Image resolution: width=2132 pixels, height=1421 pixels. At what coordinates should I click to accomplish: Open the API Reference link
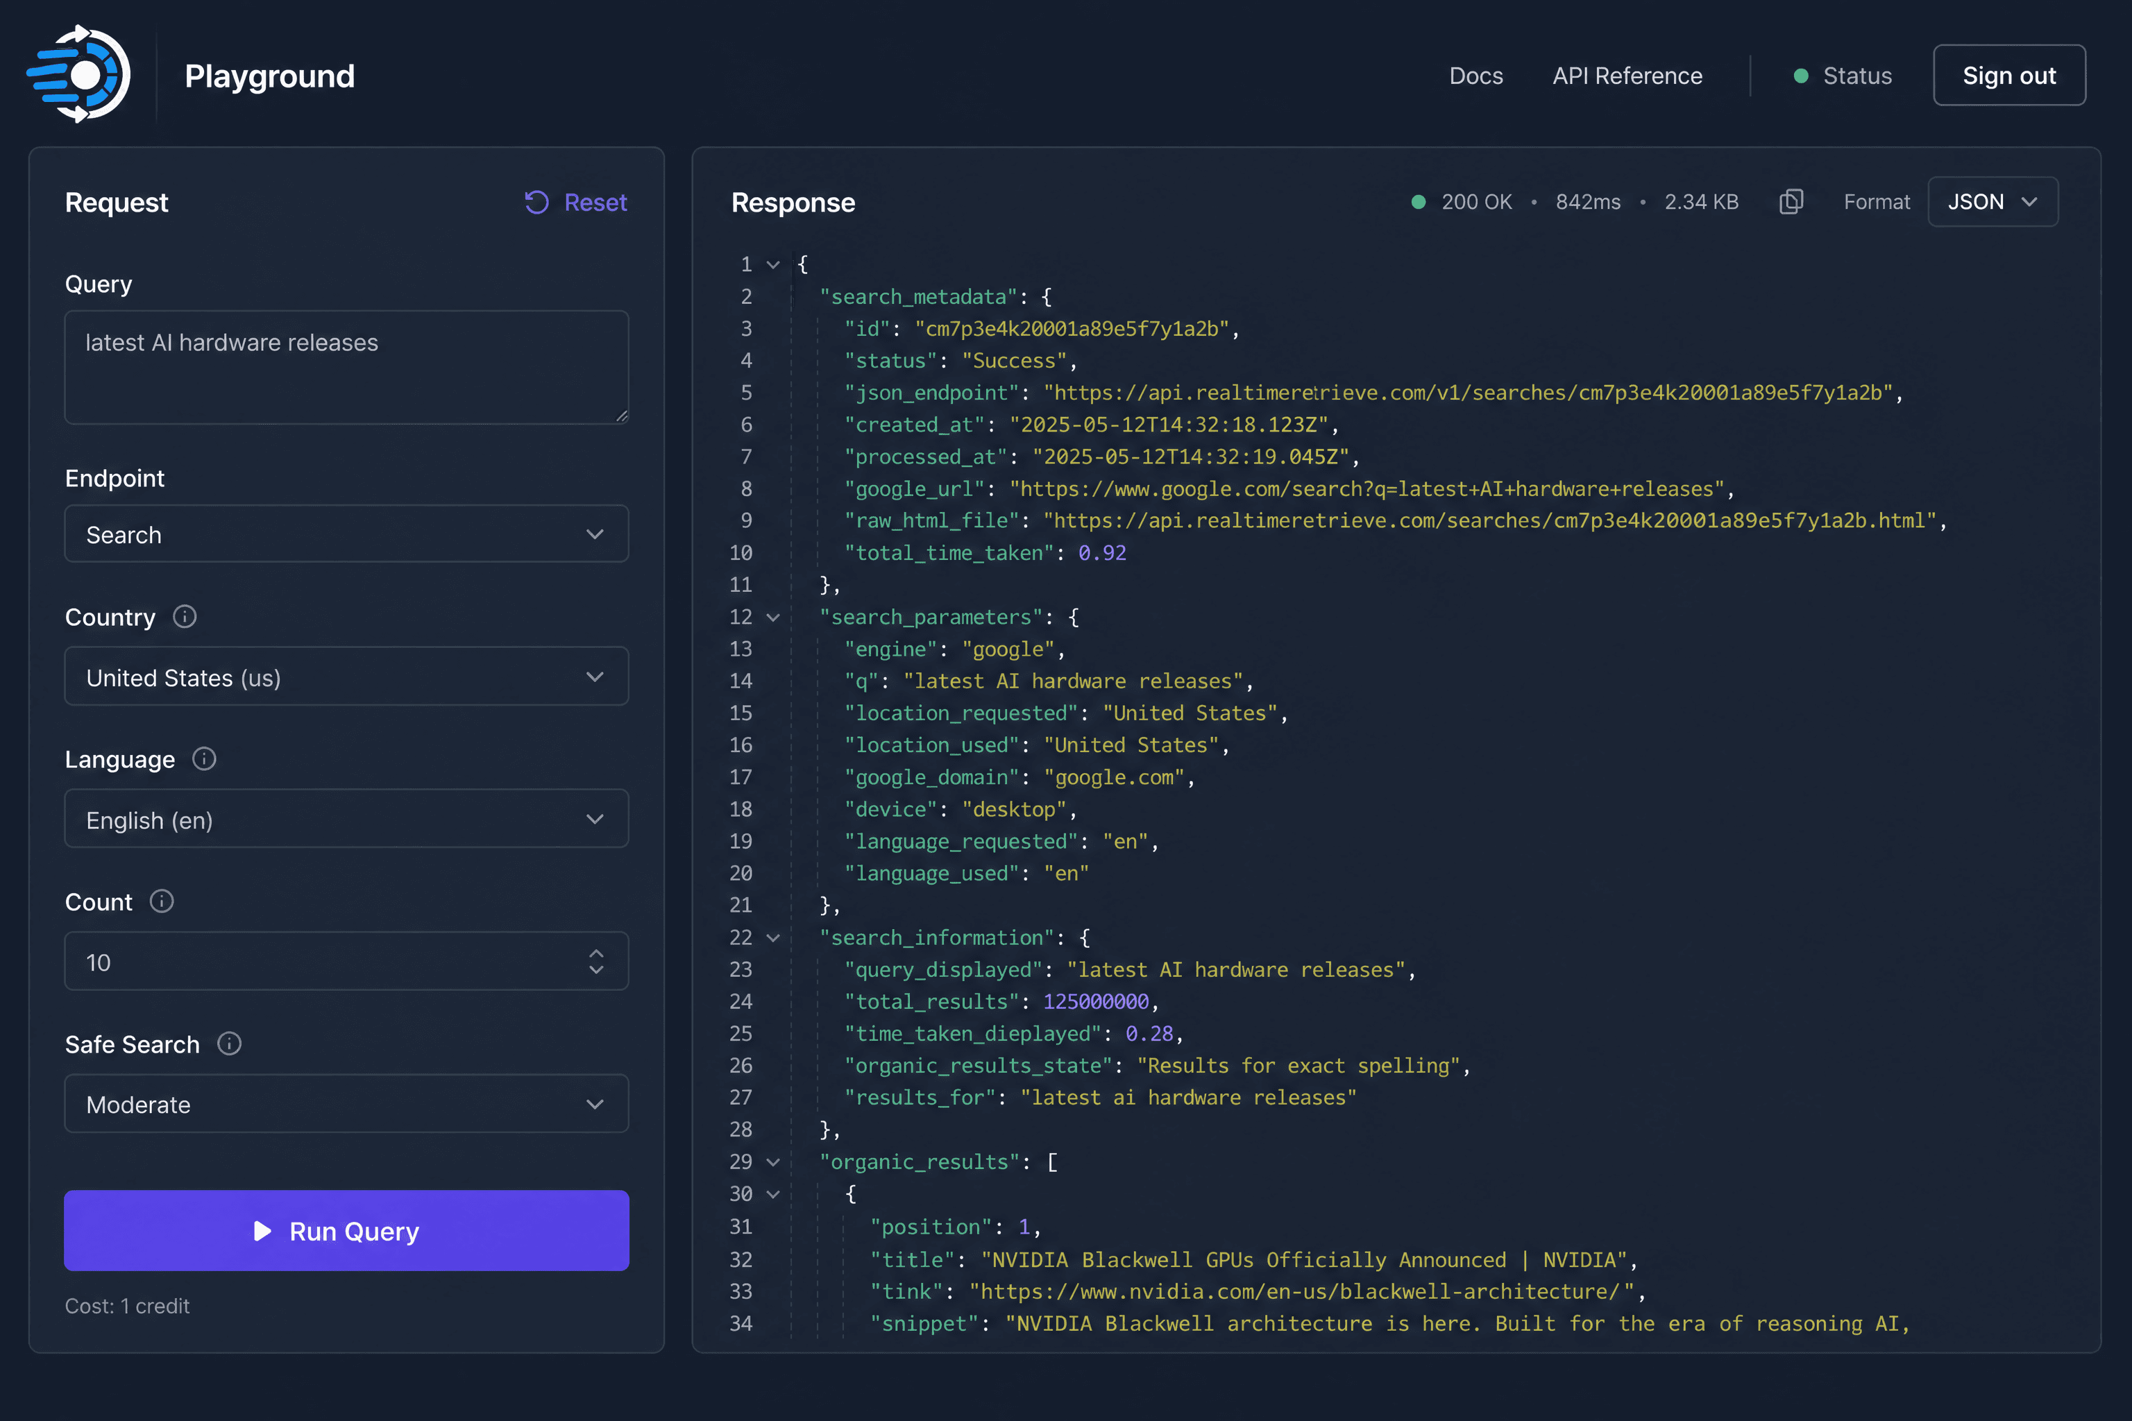coord(1627,76)
